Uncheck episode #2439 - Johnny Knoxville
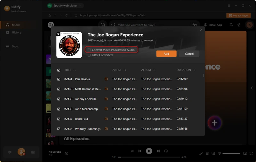The height and width of the screenshot is (162, 256). pos(59,99)
